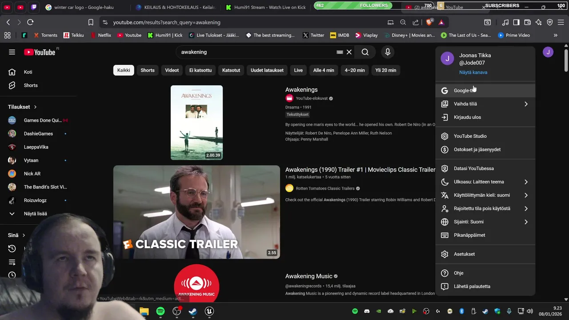This screenshot has width=569, height=320.
Task: Click the search field containing awakening
Action: [258, 52]
